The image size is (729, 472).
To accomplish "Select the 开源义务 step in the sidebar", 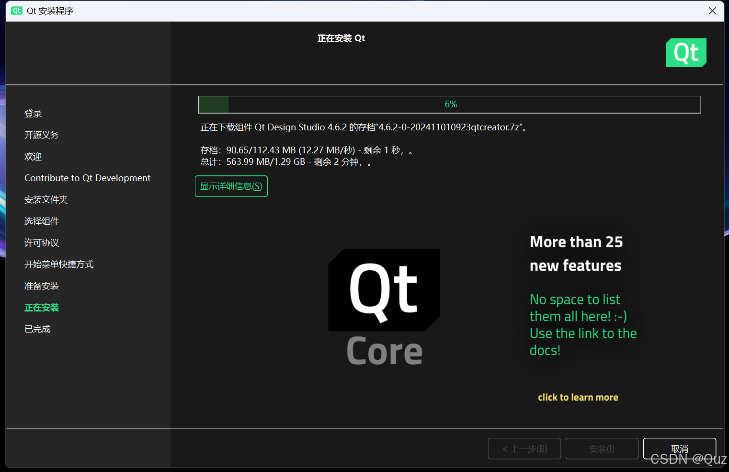I will (41, 135).
